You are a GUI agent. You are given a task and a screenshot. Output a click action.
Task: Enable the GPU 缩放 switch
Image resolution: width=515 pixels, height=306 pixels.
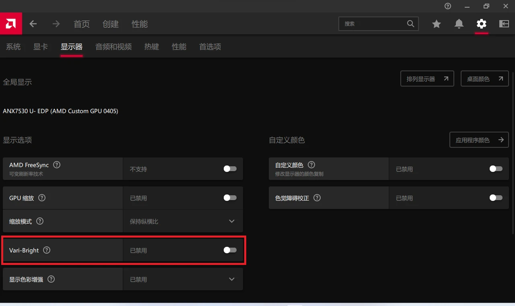pyautogui.click(x=230, y=198)
